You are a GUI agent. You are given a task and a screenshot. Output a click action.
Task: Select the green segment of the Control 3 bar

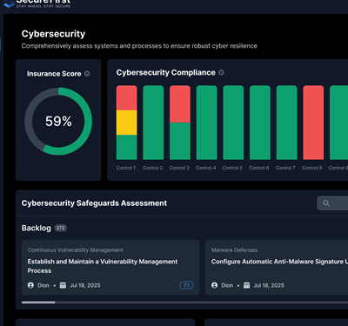180,141
